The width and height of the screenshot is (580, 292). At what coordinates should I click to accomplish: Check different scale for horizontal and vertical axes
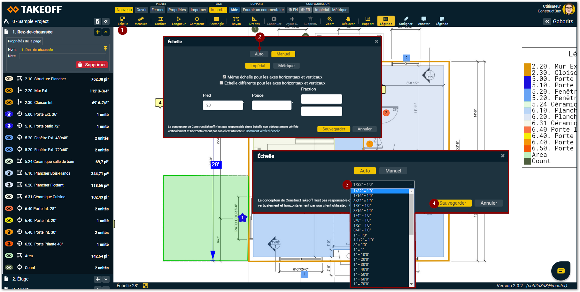tap(221, 83)
